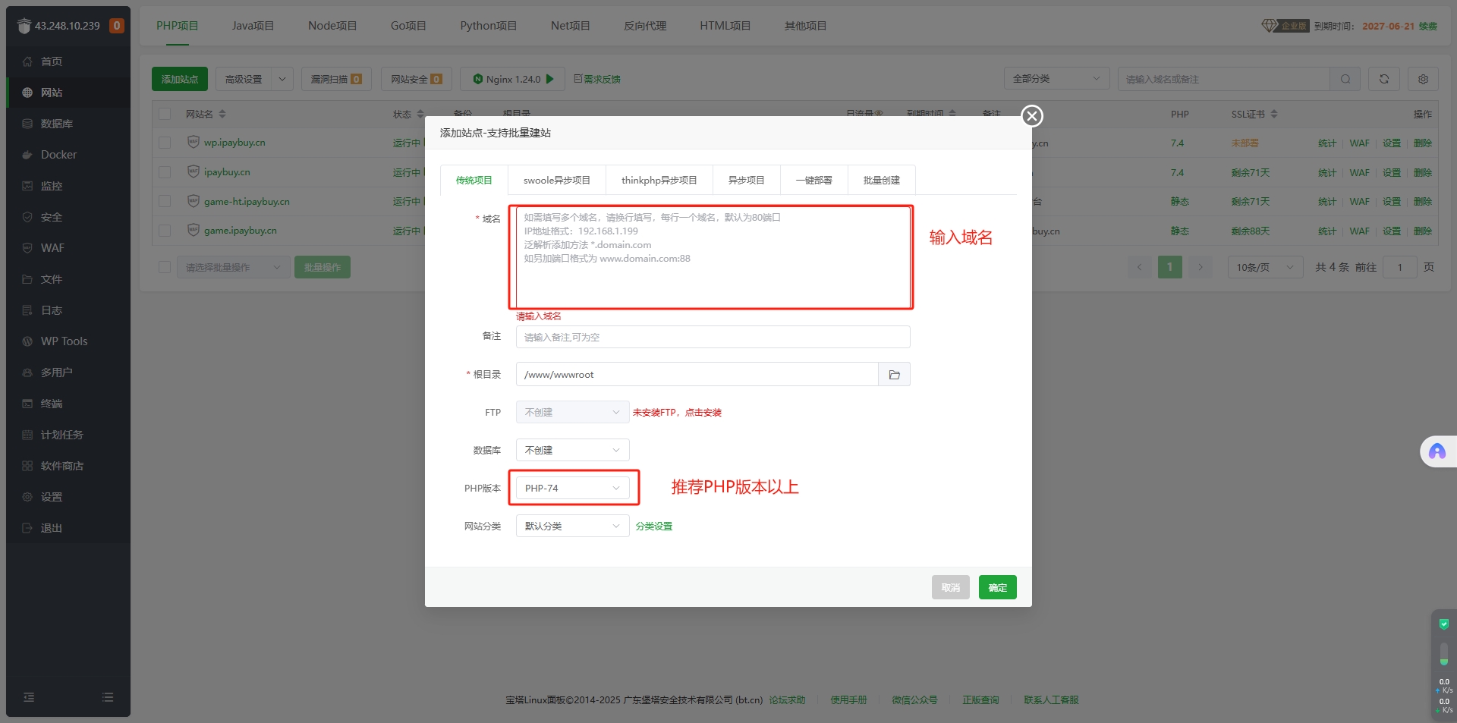
Task: Select the swoole异步项目 tab
Action: tap(556, 181)
